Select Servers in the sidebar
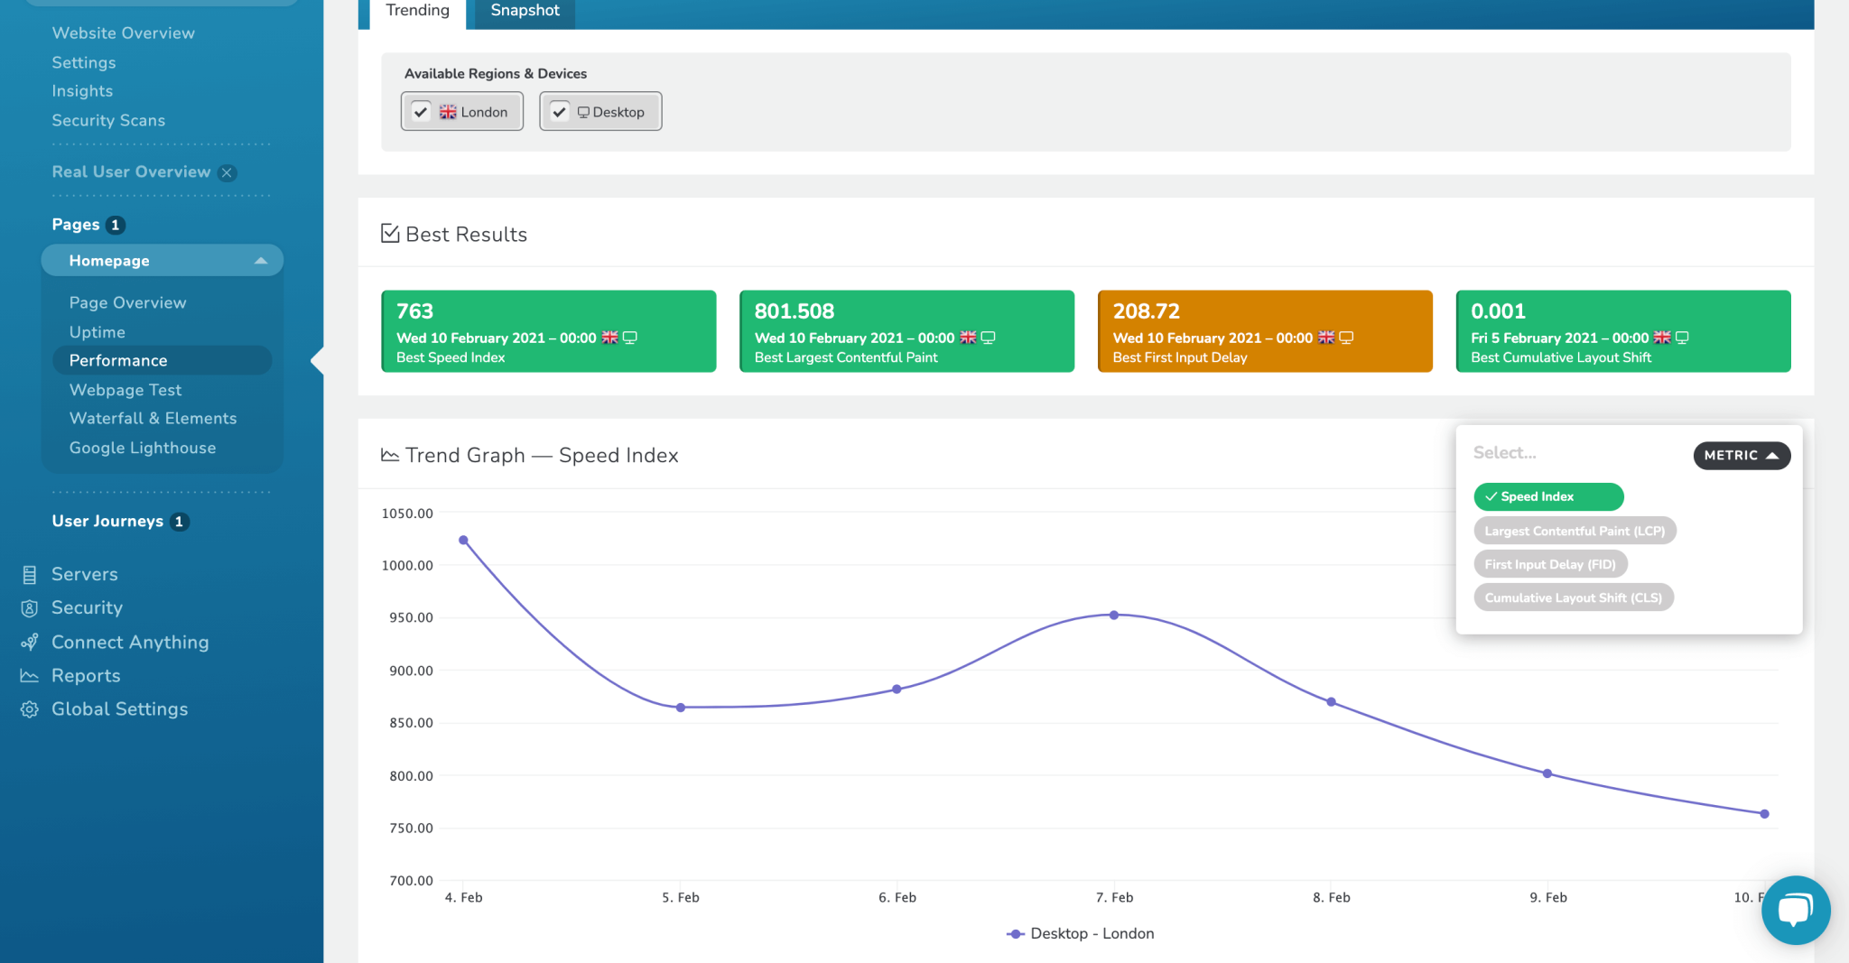 click(30, 574)
